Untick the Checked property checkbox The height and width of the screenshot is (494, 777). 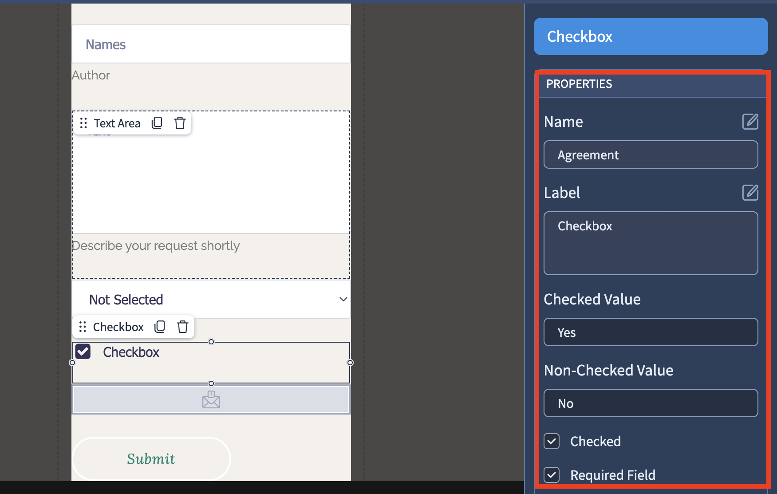tap(552, 441)
